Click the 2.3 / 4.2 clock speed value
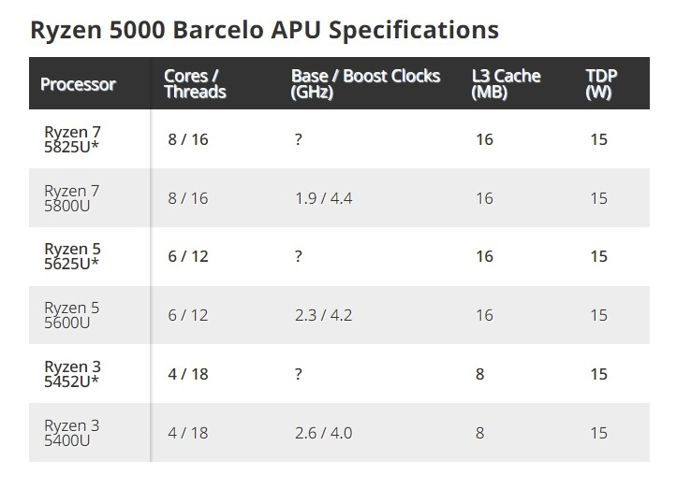Image resolution: width=676 pixels, height=489 pixels. (324, 315)
